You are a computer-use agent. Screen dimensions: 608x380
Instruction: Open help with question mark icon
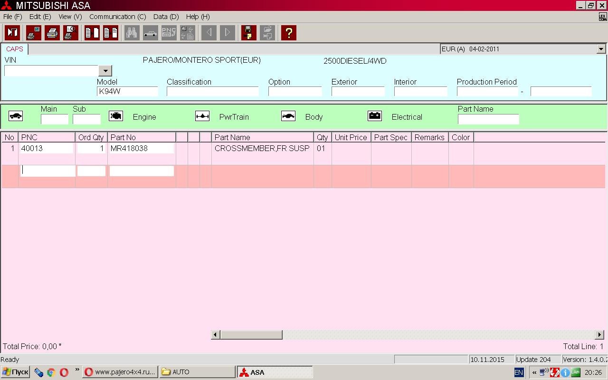coord(288,33)
